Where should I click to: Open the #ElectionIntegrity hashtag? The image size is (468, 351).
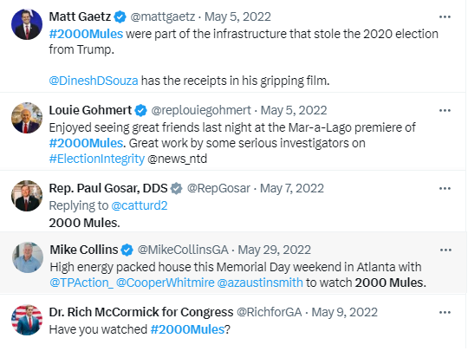pos(97,159)
